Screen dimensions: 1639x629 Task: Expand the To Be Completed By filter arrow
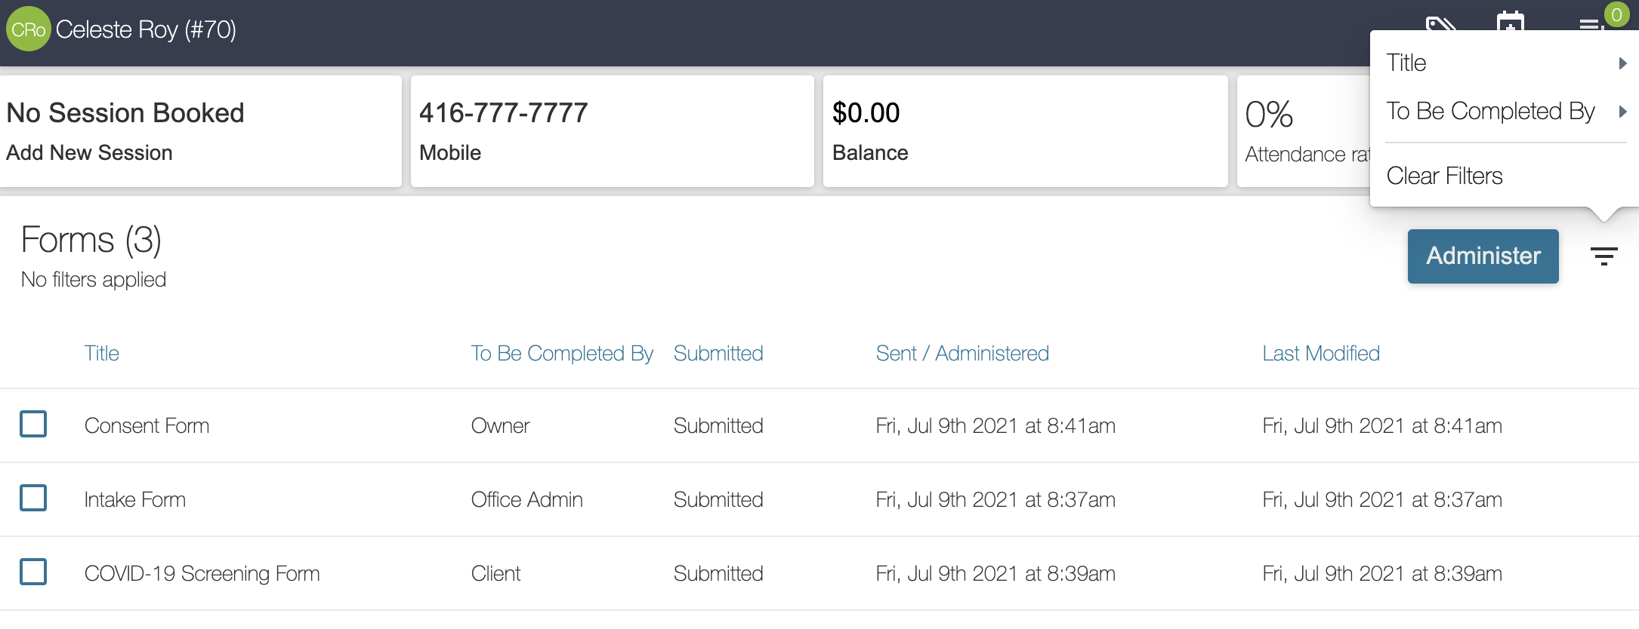pos(1622,112)
